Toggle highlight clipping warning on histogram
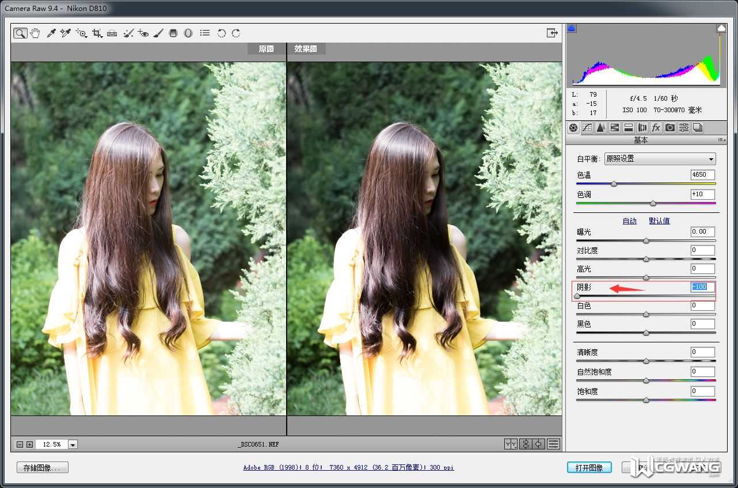 (x=721, y=28)
